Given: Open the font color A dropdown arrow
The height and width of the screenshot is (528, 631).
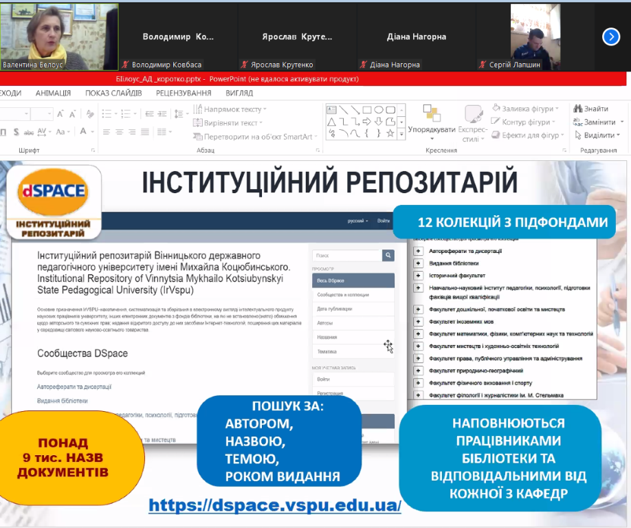Looking at the screenshot, I should [x=93, y=131].
